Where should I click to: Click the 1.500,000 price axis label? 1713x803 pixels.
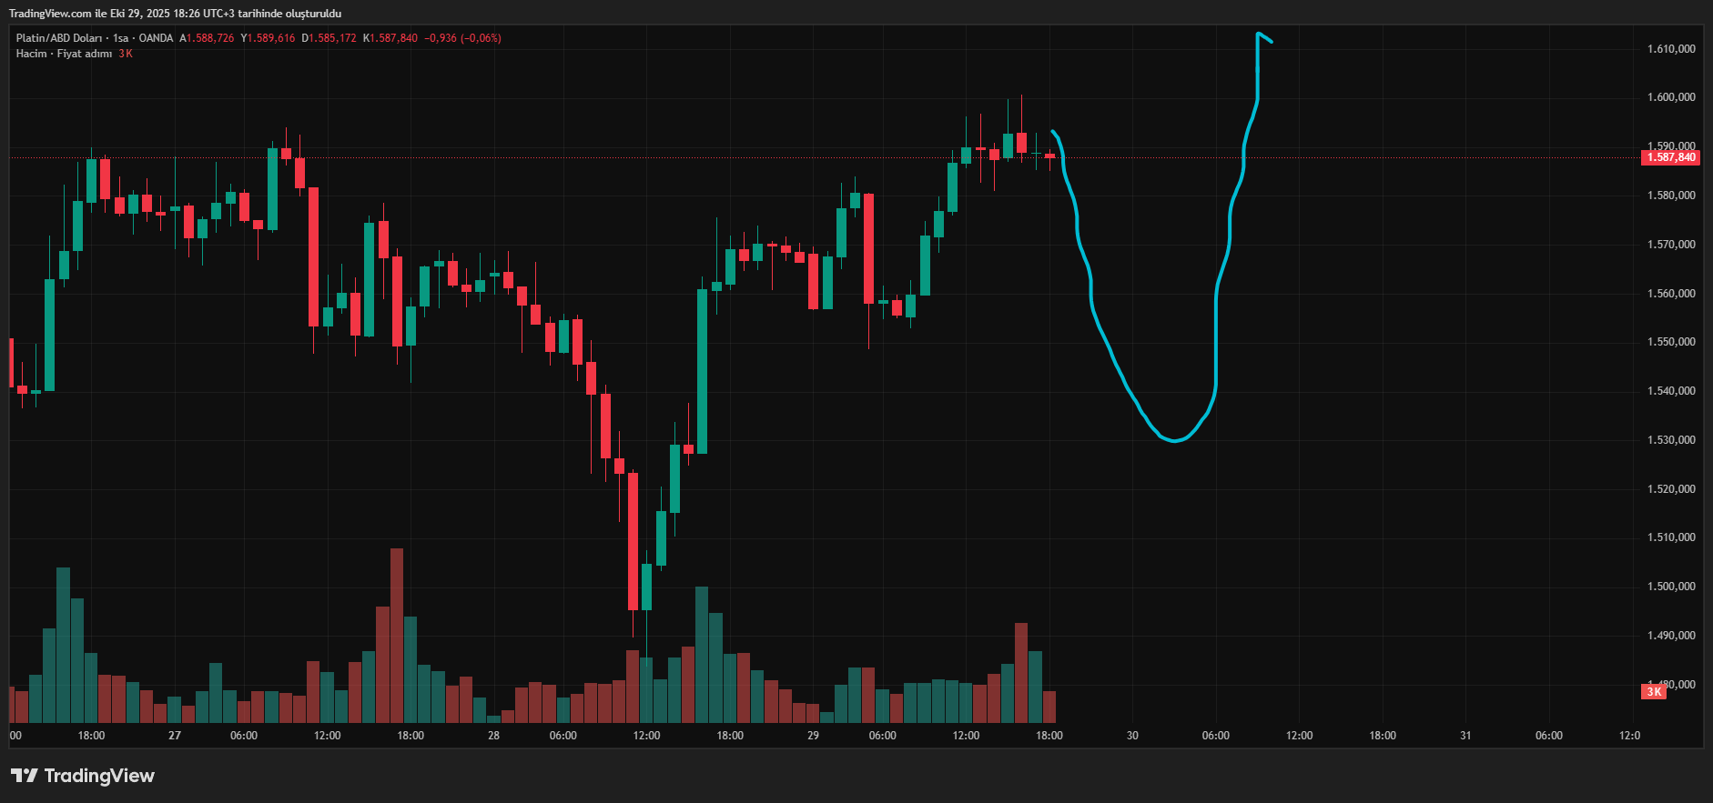pyautogui.click(x=1671, y=587)
